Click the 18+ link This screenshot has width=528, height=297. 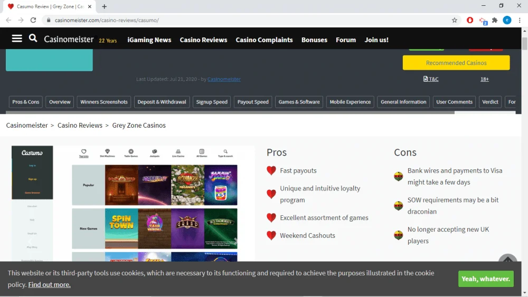[x=484, y=79]
